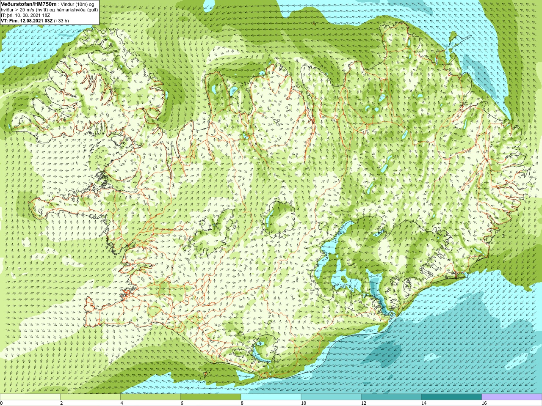Viewport: 542px width, 406px height.
Task: Click the 4–6 m/s green legend swatch
Action: 150,397
